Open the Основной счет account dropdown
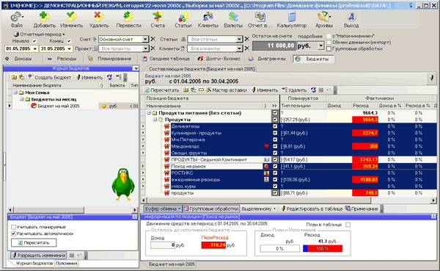The image size is (440, 271). click(145, 40)
